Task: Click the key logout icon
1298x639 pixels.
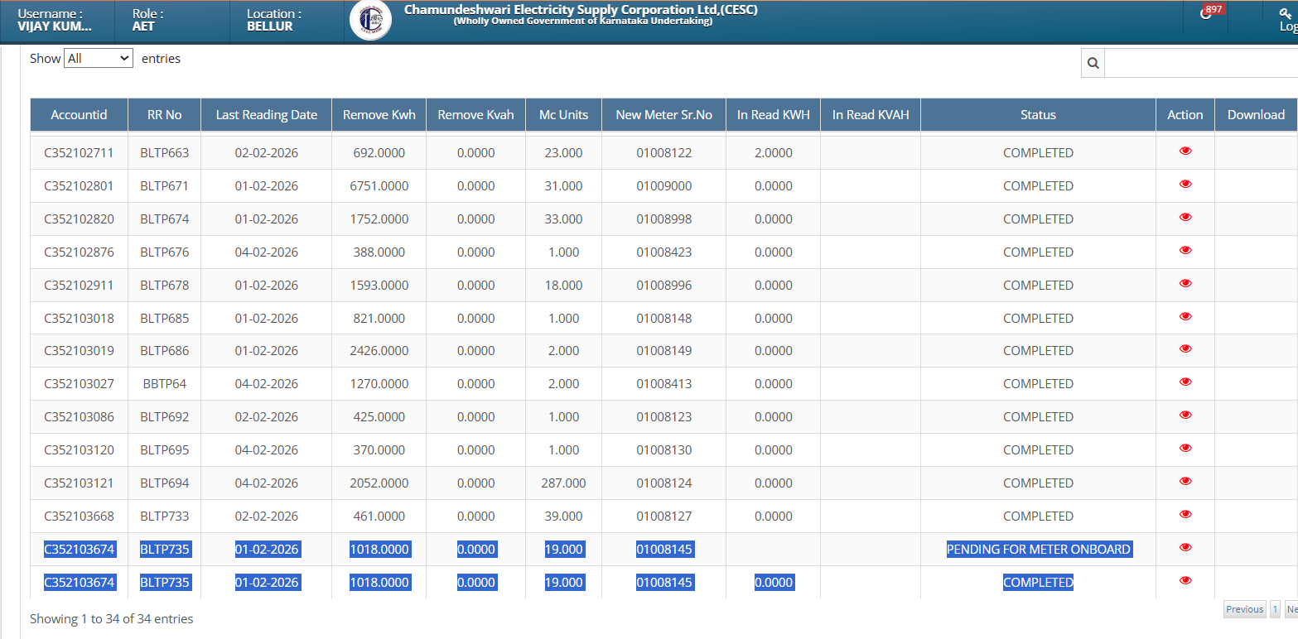Action: pyautogui.click(x=1286, y=13)
